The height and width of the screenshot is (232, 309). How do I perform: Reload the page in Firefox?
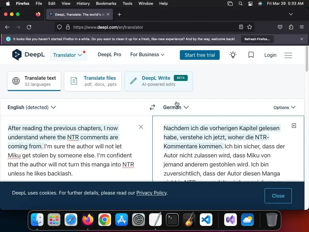[x=29, y=27]
